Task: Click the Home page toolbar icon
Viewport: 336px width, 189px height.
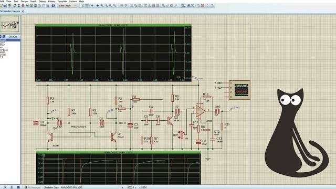Action: 15,6
